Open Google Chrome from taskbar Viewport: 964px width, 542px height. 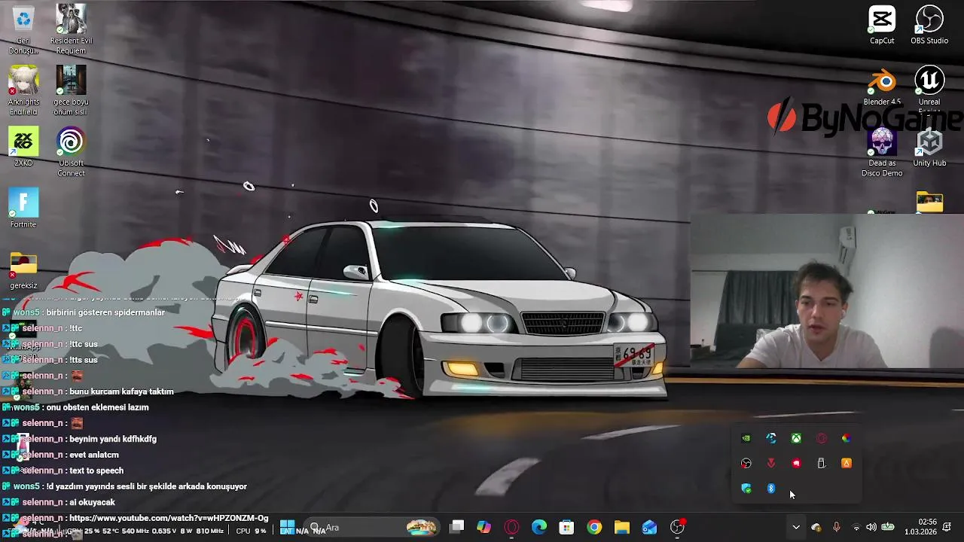click(x=594, y=527)
